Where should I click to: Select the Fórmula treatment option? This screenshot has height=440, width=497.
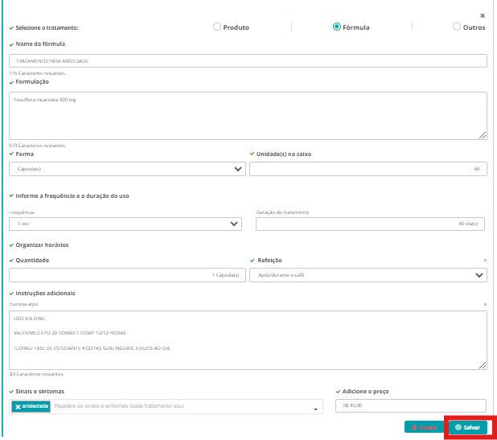[337, 27]
